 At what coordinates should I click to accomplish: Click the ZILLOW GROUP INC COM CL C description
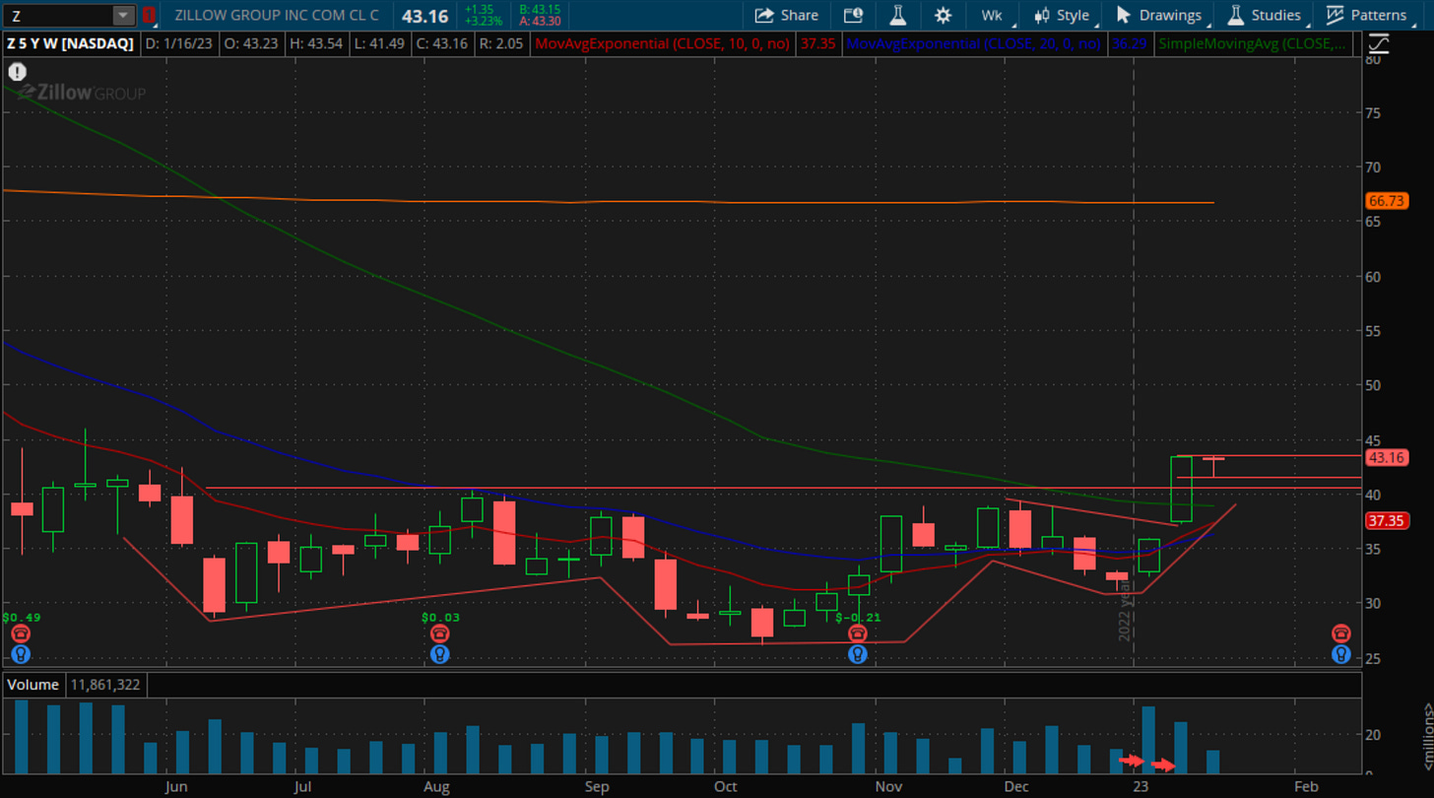tap(276, 15)
